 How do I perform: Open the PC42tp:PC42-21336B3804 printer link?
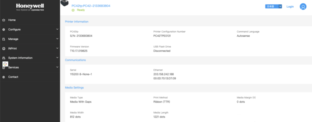coord(91,6)
